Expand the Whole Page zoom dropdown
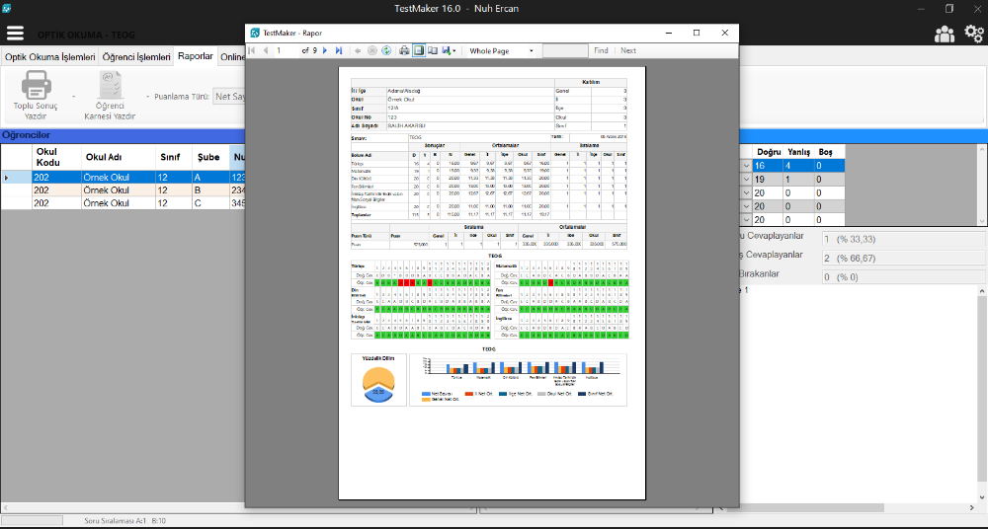 point(531,50)
